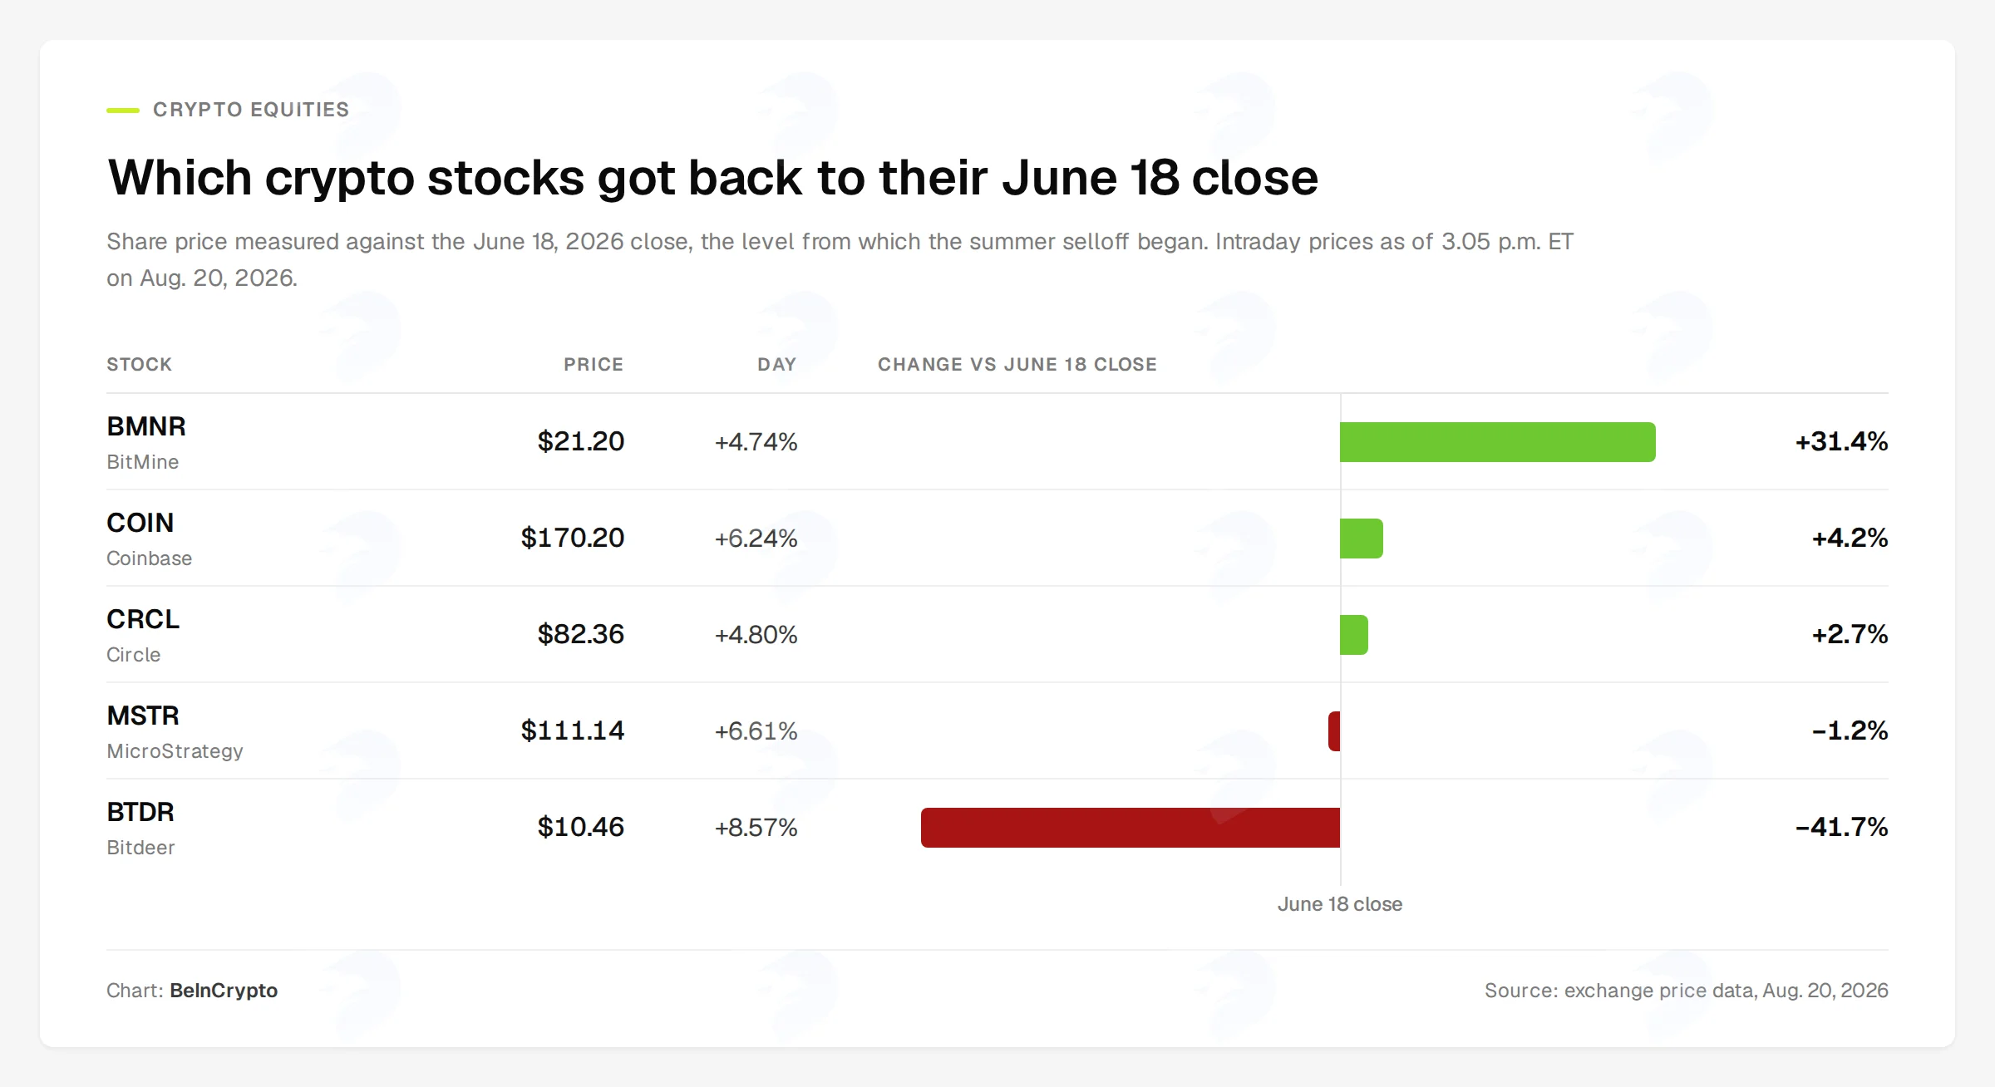
Task: Click the June 18 close axis label
Action: pos(1340,904)
